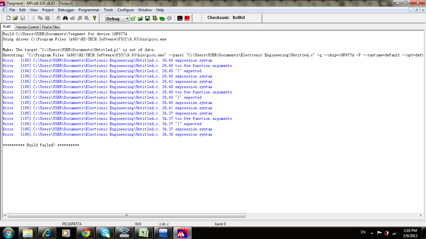The height and width of the screenshot is (239, 426).
Task: Open the View menu
Action: point(34,10)
